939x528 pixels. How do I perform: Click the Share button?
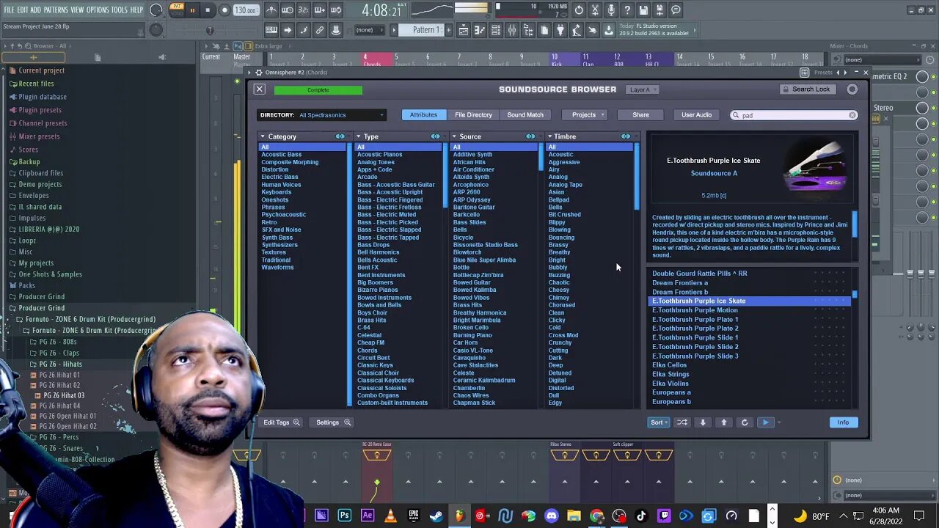point(640,115)
